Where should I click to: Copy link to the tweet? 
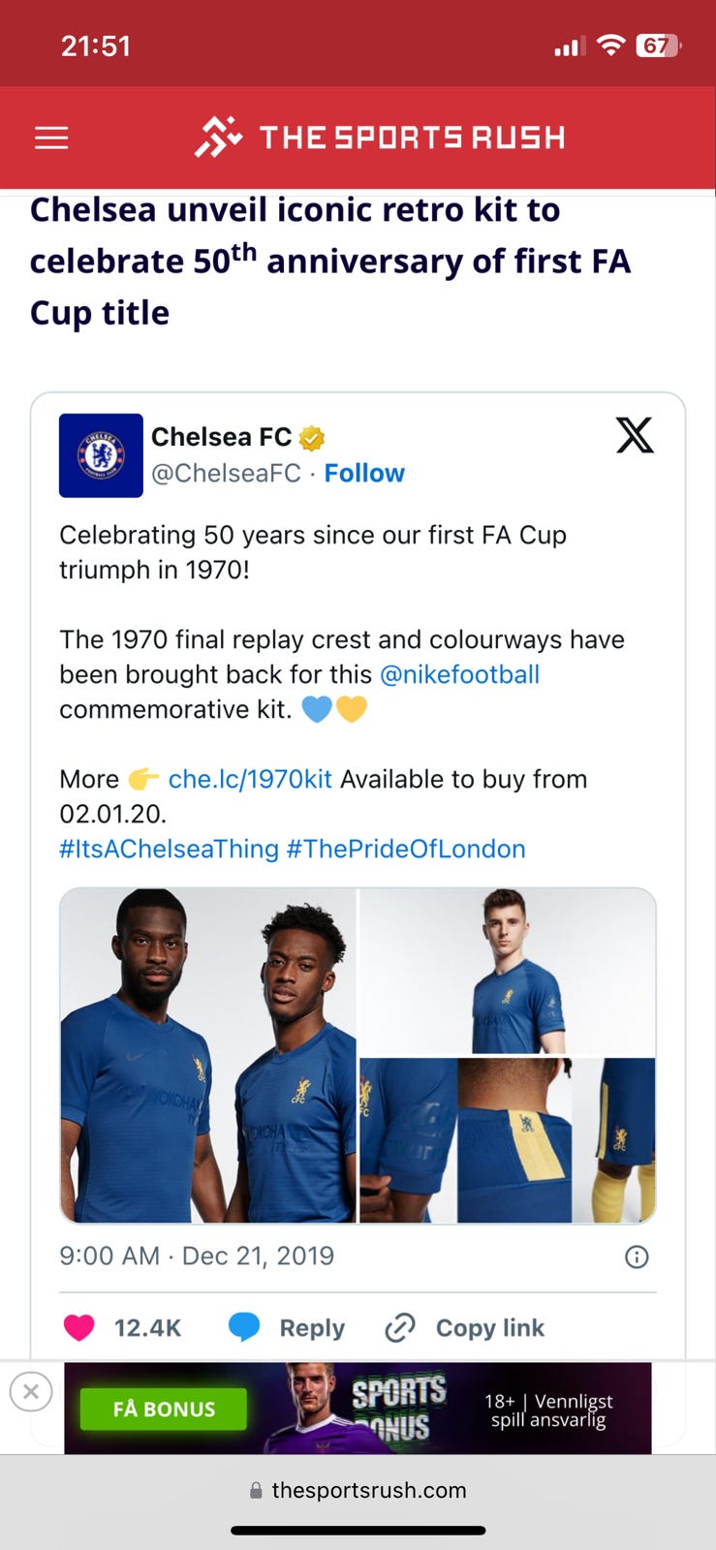click(x=465, y=1327)
